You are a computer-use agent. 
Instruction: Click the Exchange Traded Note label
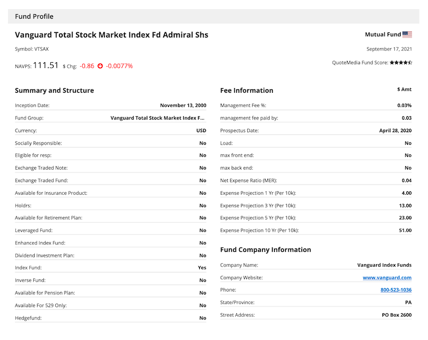41,168
